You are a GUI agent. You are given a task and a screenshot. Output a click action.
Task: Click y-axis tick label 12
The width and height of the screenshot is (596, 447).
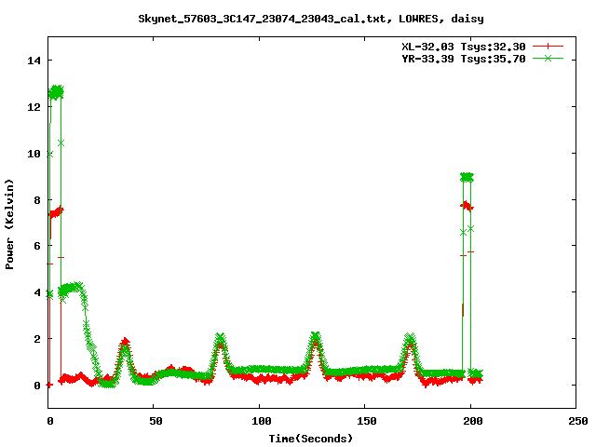pyautogui.click(x=34, y=107)
